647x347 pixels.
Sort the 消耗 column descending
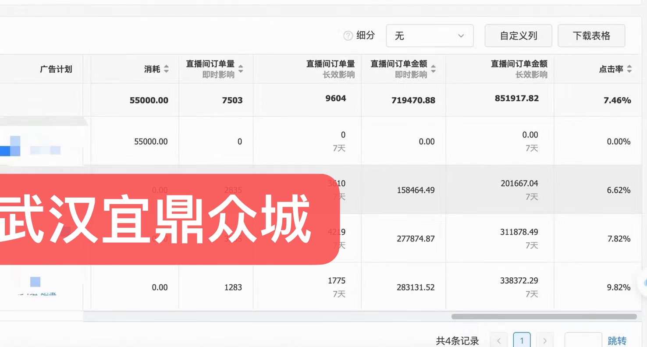(167, 71)
